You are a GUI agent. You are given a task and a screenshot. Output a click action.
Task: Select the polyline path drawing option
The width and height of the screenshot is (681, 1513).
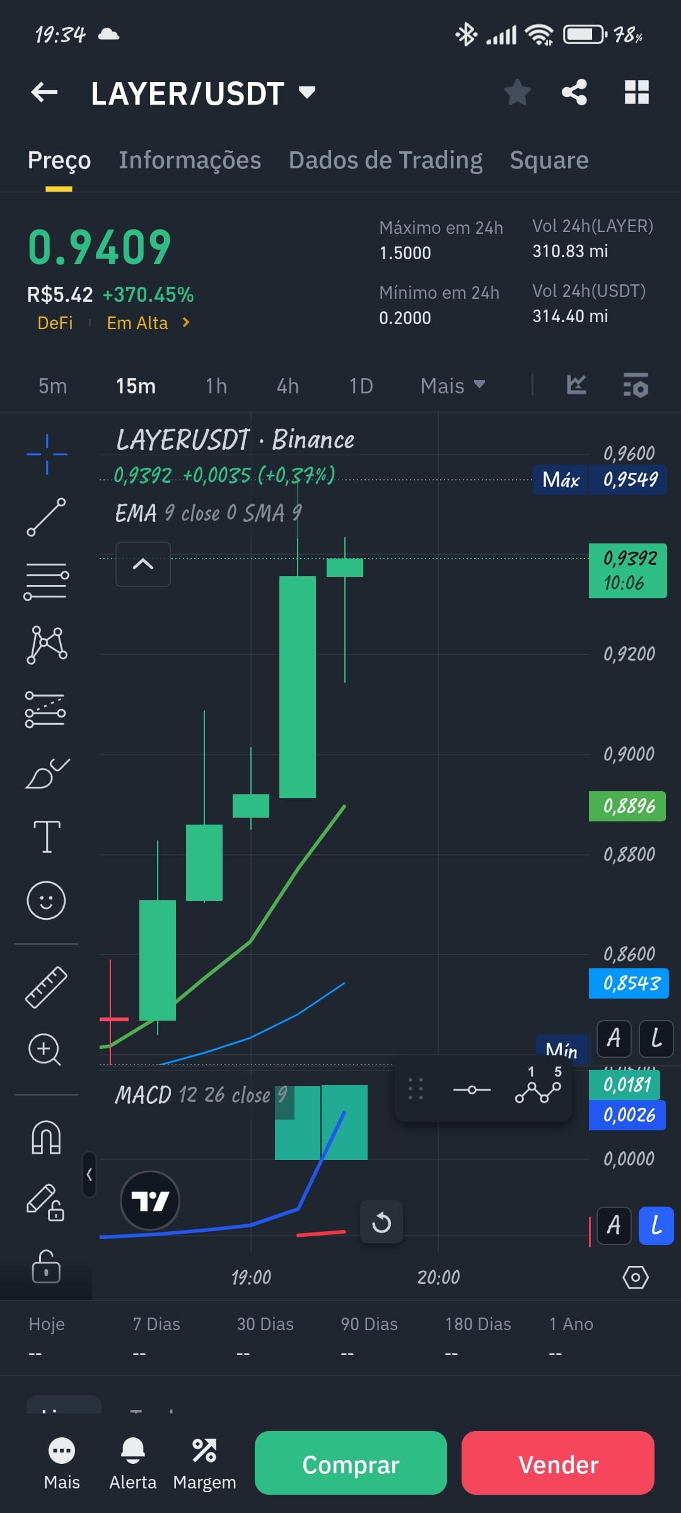(538, 1086)
